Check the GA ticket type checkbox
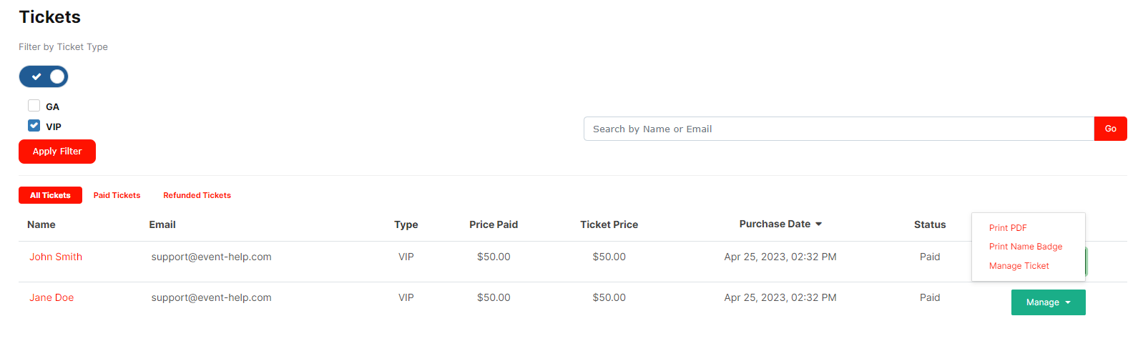Screen dimensions: 1143x351 click(x=34, y=106)
